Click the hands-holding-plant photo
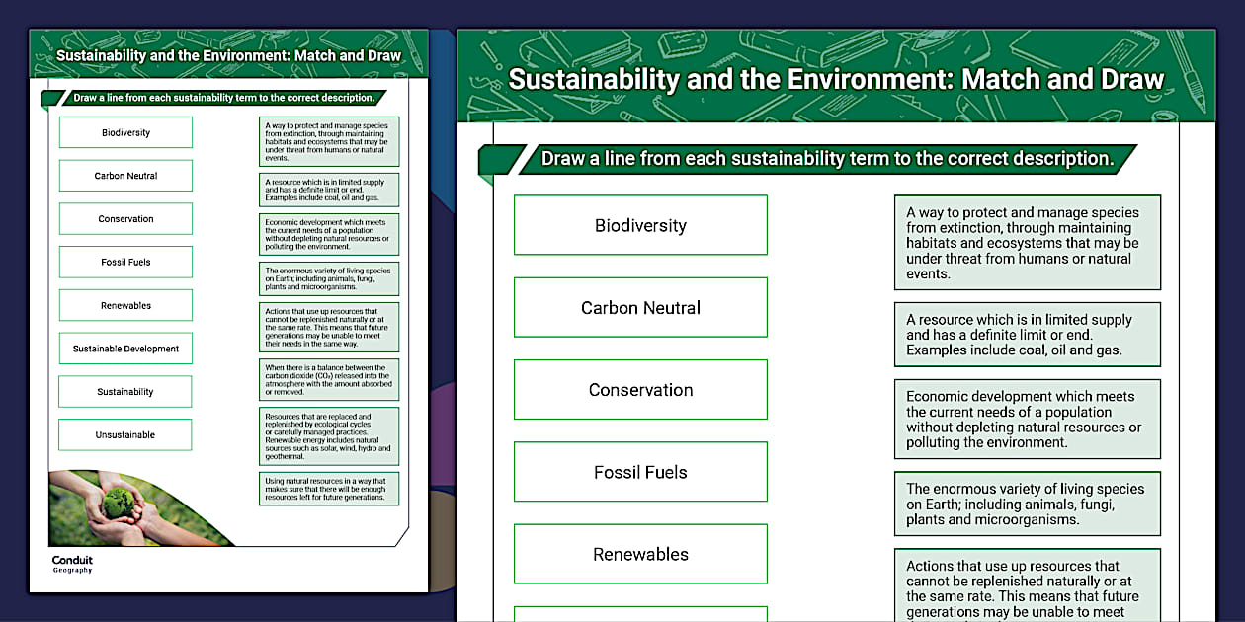 pos(119,504)
